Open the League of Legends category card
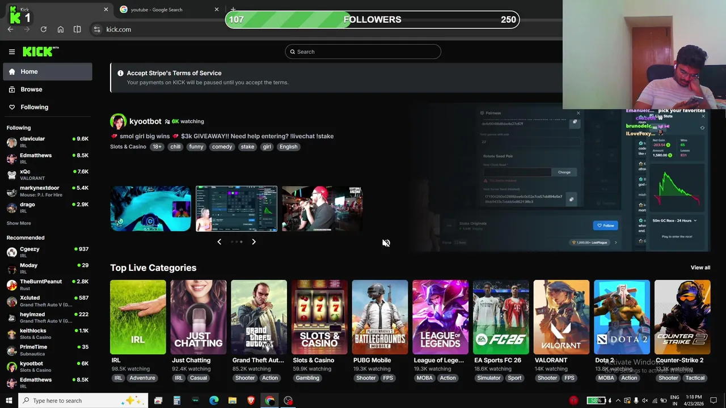Screen dimensions: 726x408 pyautogui.click(x=440, y=317)
